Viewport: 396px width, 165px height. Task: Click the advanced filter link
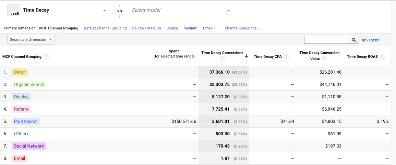click(x=371, y=40)
